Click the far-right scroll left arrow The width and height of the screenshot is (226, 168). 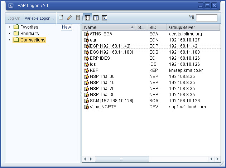pos(211,159)
